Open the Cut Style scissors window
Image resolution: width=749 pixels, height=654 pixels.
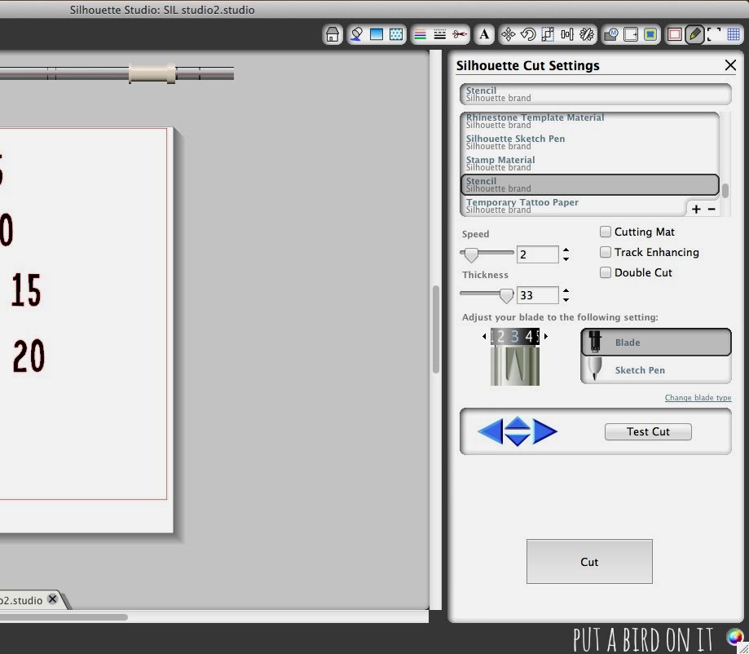click(x=460, y=34)
